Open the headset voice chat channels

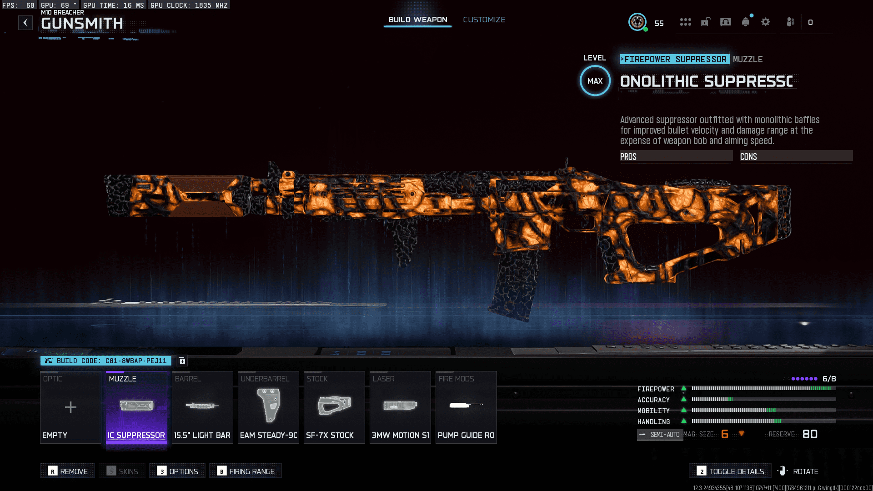click(725, 22)
